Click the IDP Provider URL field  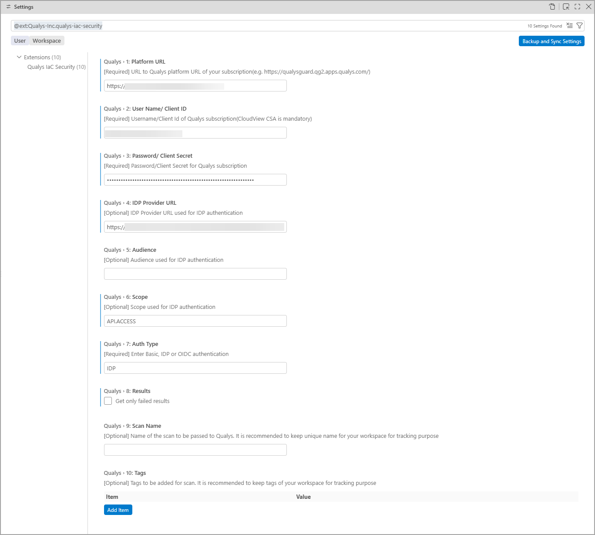[x=195, y=227]
